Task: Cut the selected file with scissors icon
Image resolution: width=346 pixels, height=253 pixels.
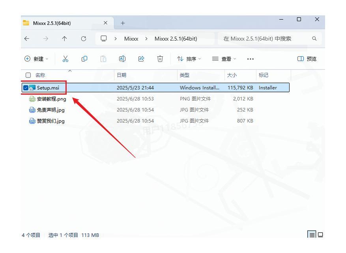Action: point(65,59)
